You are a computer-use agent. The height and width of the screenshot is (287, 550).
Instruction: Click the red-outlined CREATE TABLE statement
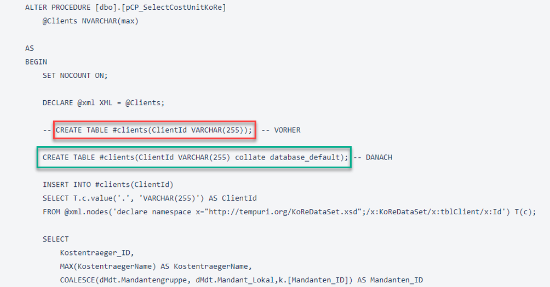[154, 130]
